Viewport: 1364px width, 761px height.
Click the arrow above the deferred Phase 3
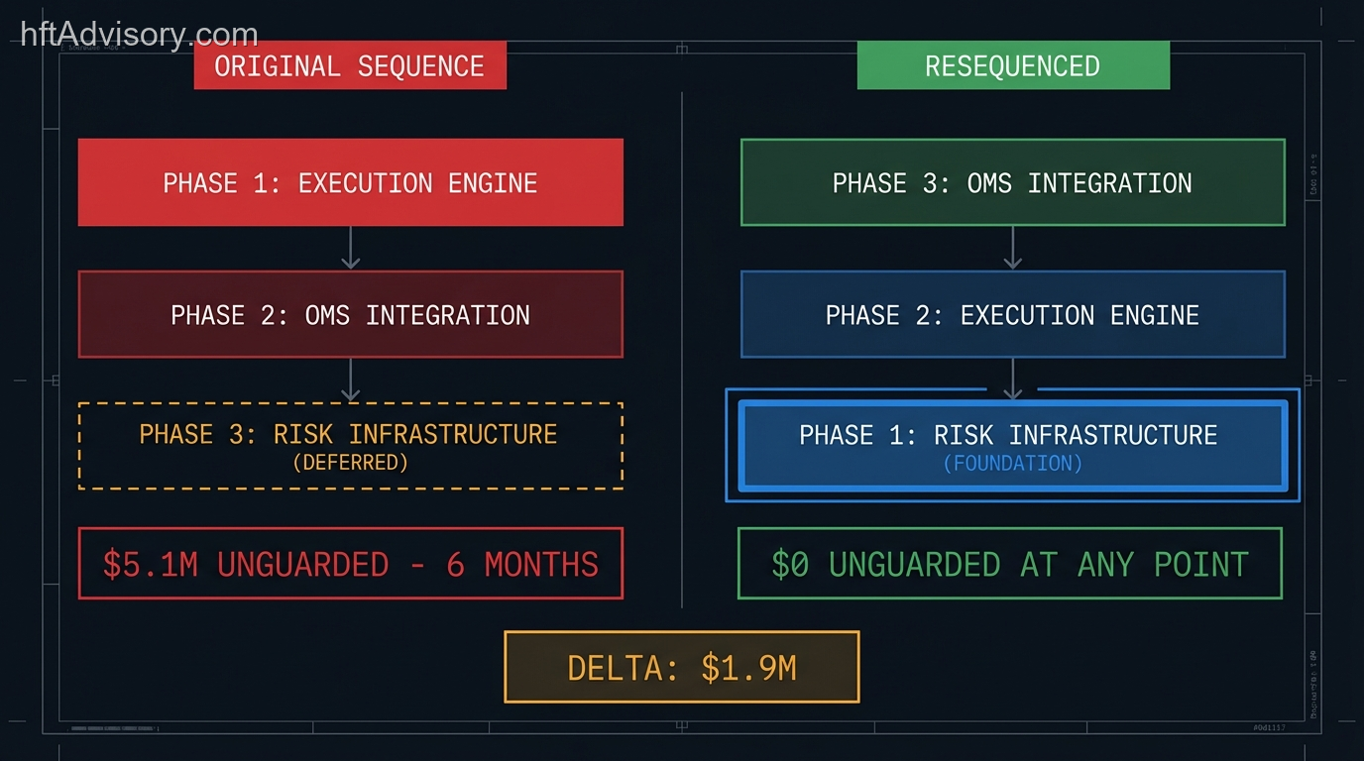[350, 380]
